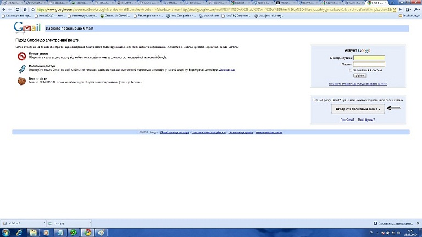
Task: Click the padlock security icon in address bar
Action: pos(395,9)
